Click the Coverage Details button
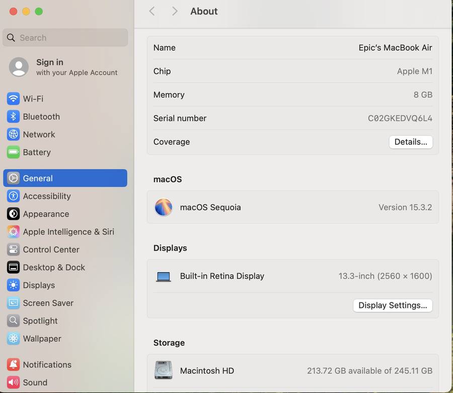This screenshot has width=453, height=393. (410, 142)
